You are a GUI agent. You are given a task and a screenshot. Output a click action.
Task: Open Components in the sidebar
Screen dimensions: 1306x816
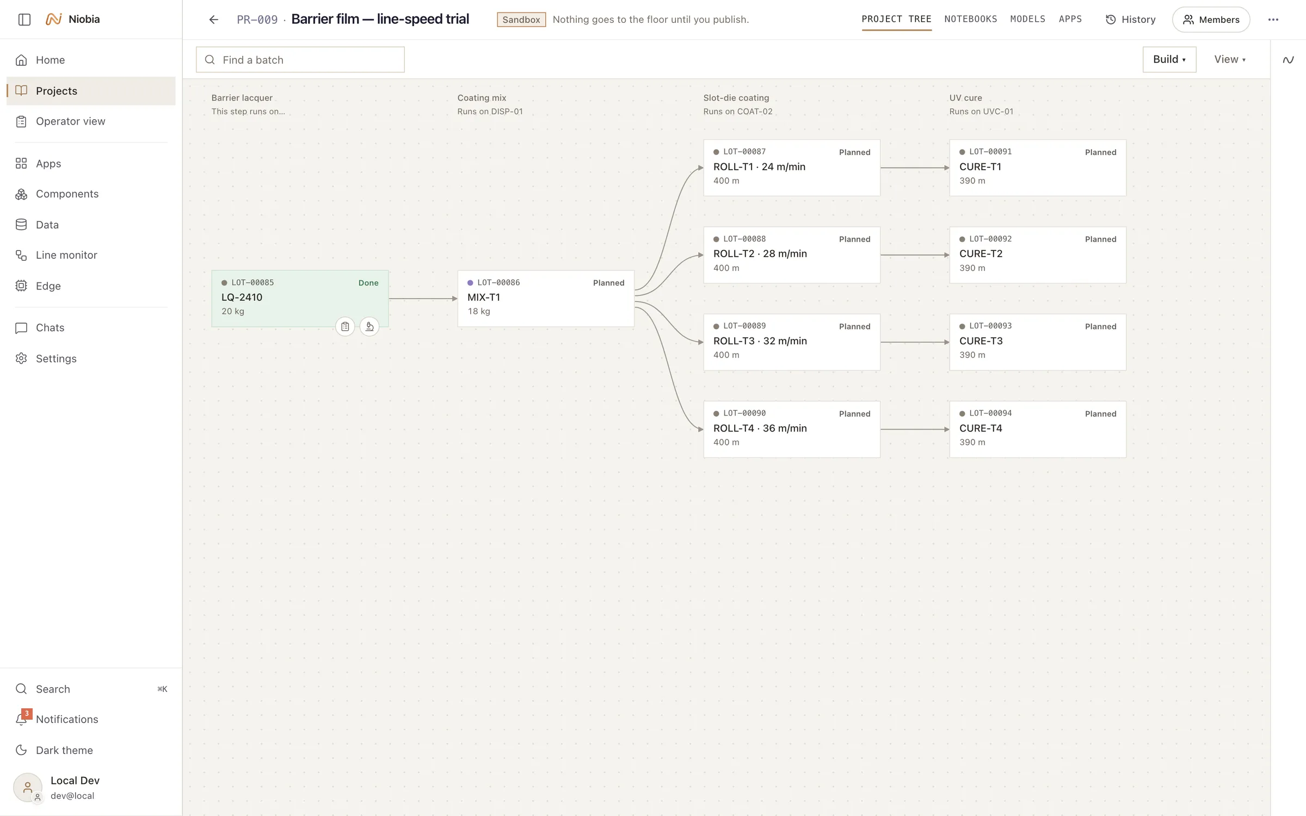[91, 194]
